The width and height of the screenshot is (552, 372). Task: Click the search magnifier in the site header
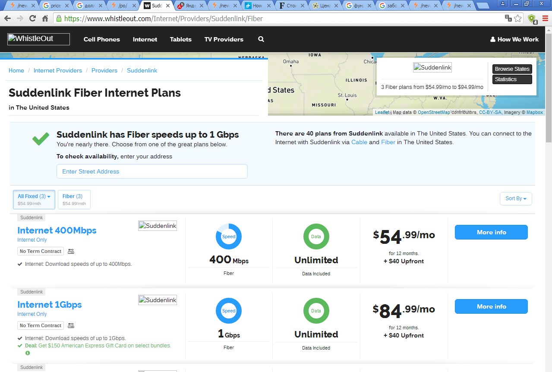[x=261, y=39]
